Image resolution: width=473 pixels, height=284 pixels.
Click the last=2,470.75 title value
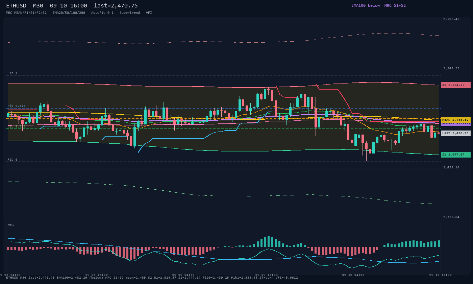coord(116,6)
